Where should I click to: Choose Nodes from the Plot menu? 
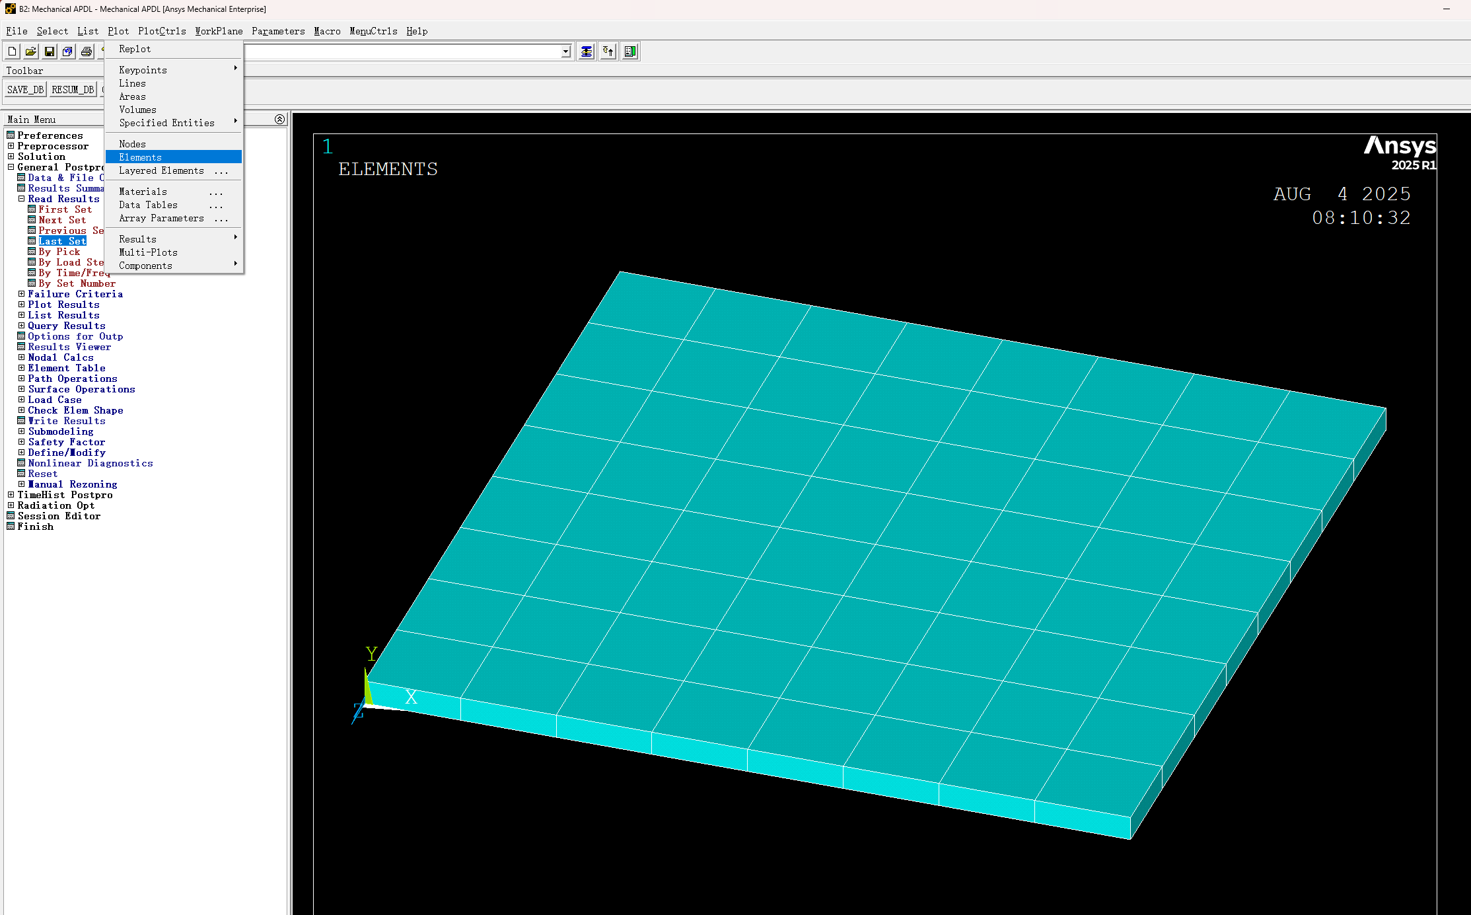pos(132,143)
